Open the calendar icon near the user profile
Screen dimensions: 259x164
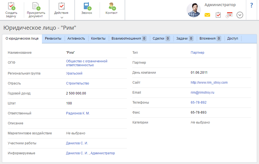tap(229, 15)
